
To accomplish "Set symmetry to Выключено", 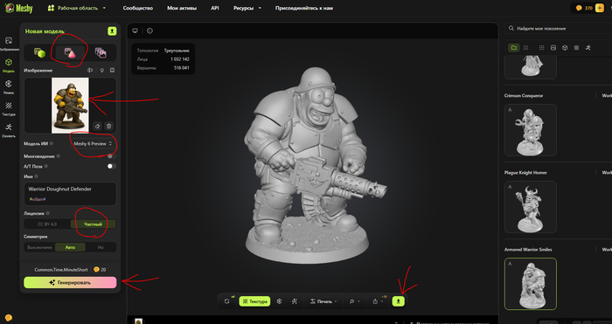I will coord(39,247).
